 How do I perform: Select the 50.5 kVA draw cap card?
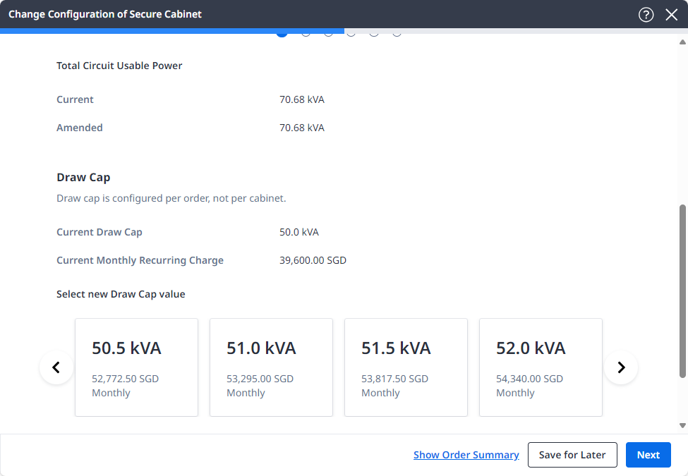[x=136, y=367]
